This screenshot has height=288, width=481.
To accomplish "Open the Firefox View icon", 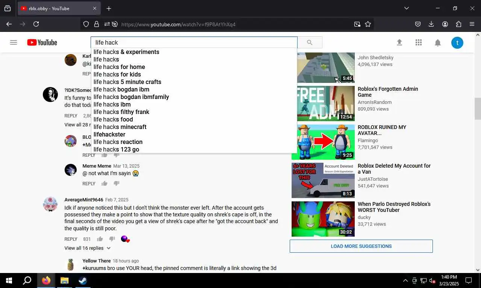I will (x=8, y=8).
